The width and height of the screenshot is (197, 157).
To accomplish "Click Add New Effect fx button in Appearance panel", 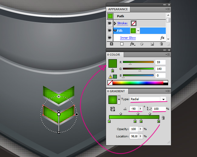I will click(x=132, y=44).
